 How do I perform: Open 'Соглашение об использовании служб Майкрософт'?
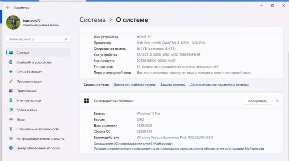click(133, 144)
